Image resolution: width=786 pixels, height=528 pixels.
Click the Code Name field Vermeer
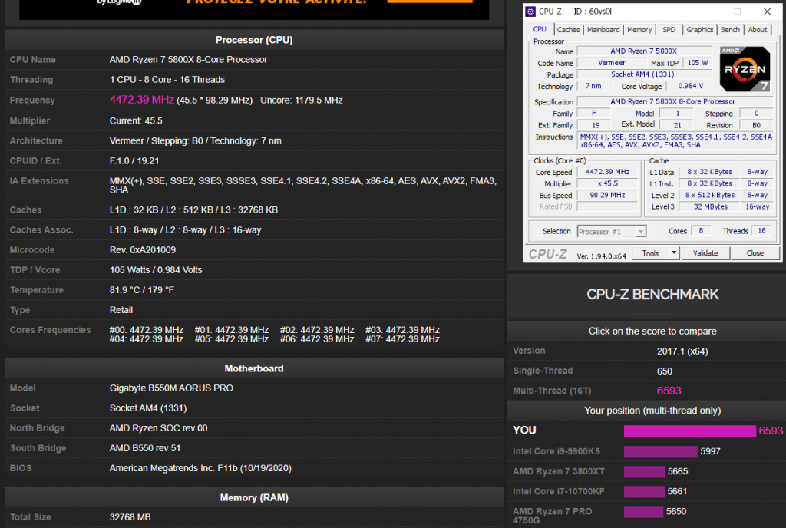pyautogui.click(x=612, y=63)
